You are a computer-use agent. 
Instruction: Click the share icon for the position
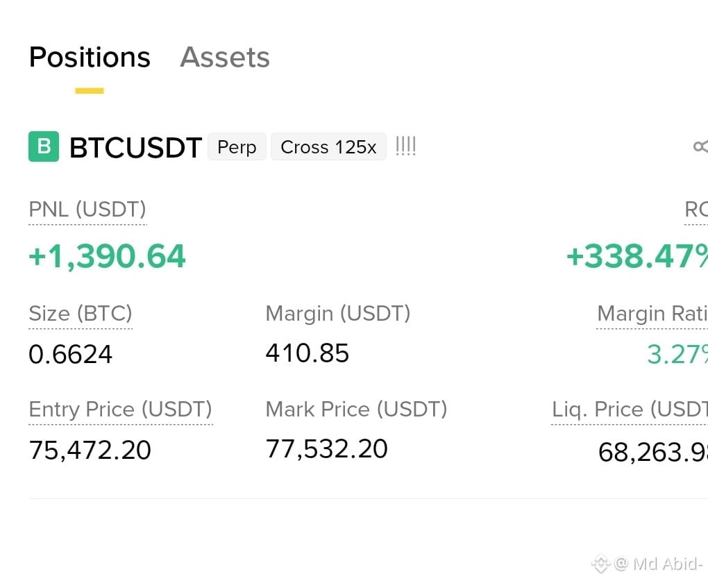[x=700, y=146]
